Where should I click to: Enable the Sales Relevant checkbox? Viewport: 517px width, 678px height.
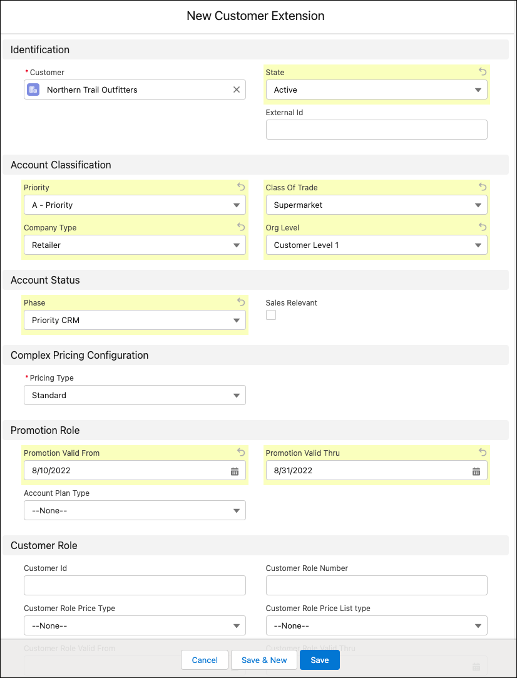(270, 315)
